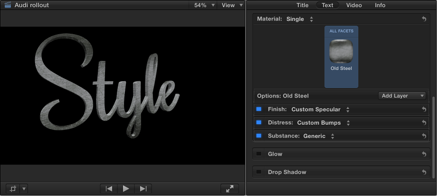The height and width of the screenshot is (196, 437).
Task: Open the Add Layer dropdown
Action: pyautogui.click(x=402, y=96)
